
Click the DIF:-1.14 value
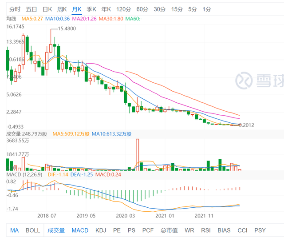58,175
